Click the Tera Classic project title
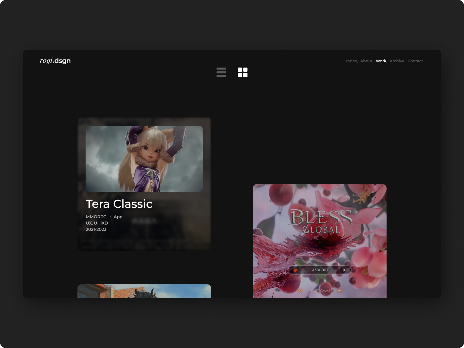Image resolution: width=464 pixels, height=348 pixels. pos(119,204)
